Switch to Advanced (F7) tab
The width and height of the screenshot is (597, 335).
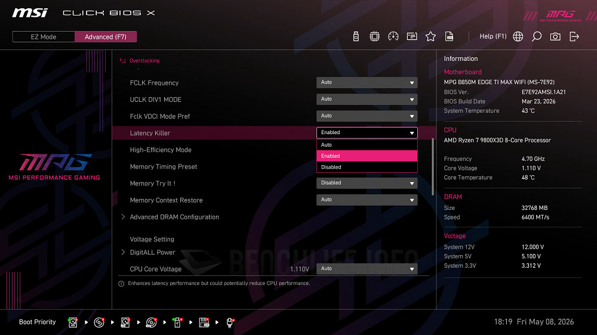(106, 37)
